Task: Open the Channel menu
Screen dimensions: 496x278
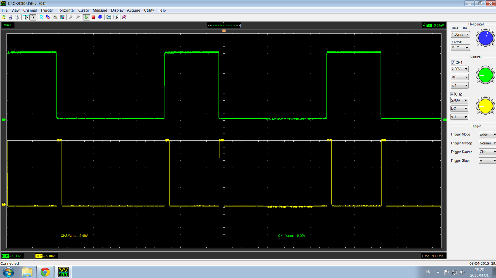Action: [30, 10]
